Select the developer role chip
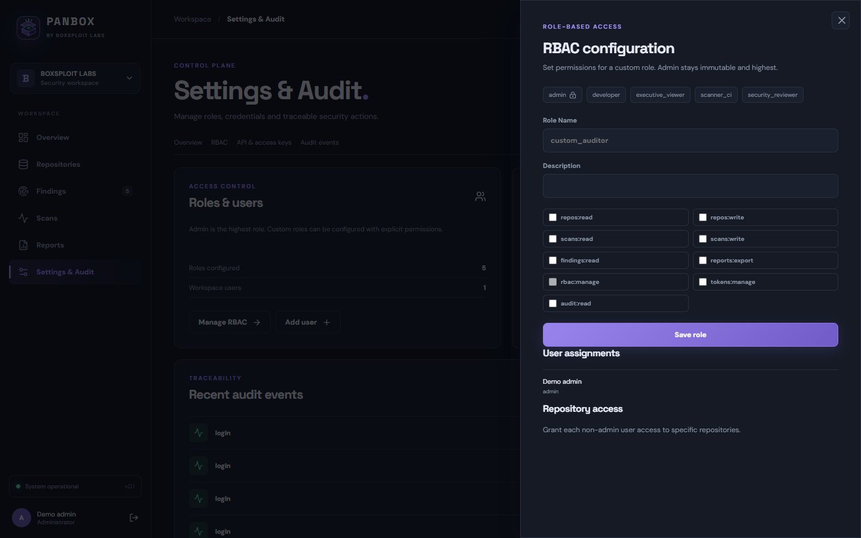861x538 pixels. (606, 95)
